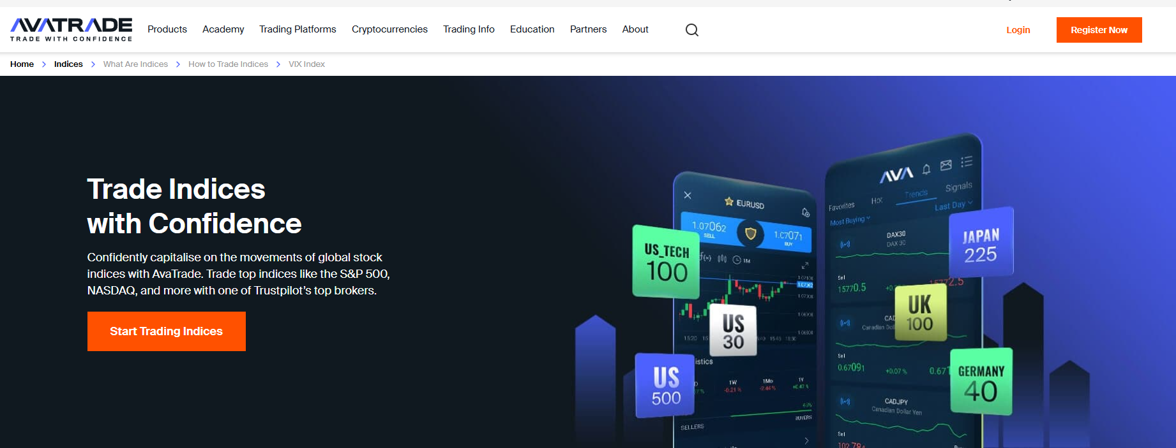Open the Products menu
This screenshot has height=448, width=1176.
[167, 29]
